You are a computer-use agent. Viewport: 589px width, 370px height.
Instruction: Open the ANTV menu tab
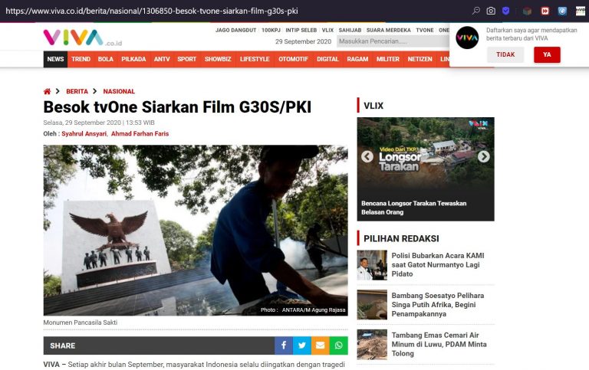click(162, 59)
